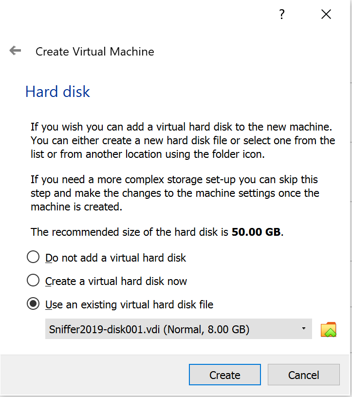Select 'Do not add a virtual hard disk'
The height and width of the screenshot is (397, 352).
[106, 258]
